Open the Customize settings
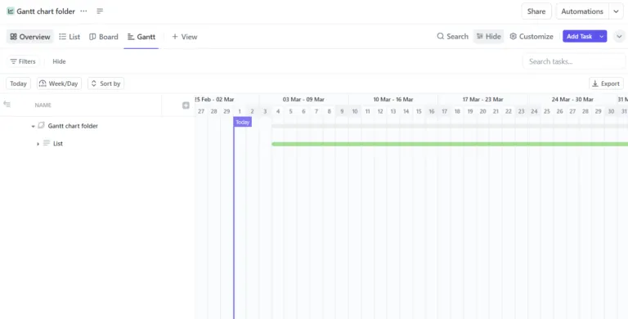This screenshot has height=319, width=628. tap(532, 36)
